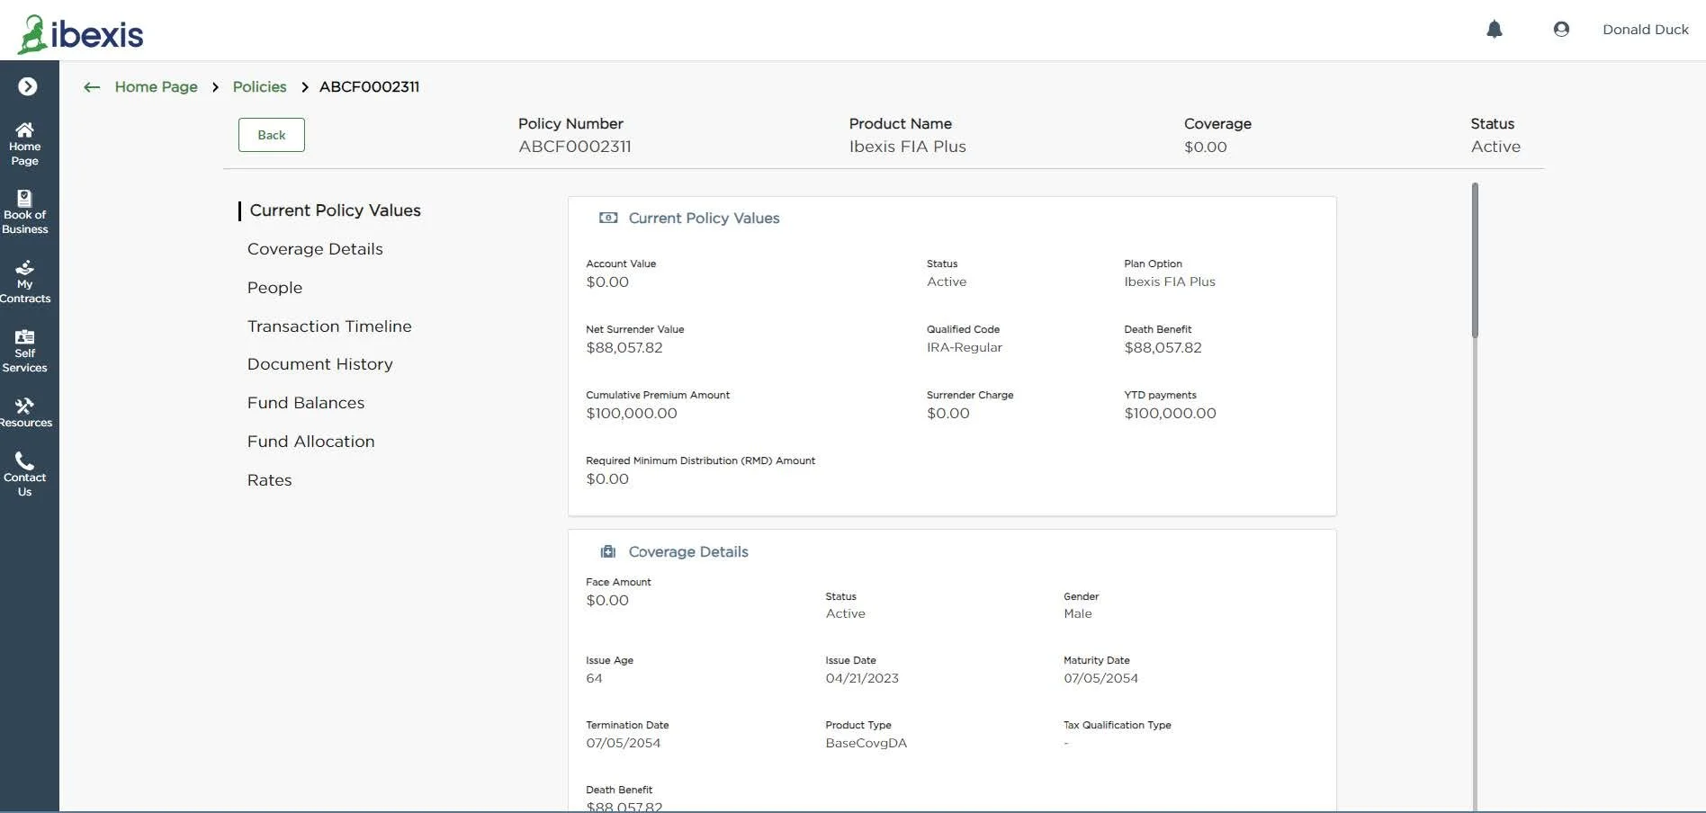Screen dimensions: 1706x813
Task: Click the Plan Option Ibexis FIA Plus value
Action: click(1169, 282)
